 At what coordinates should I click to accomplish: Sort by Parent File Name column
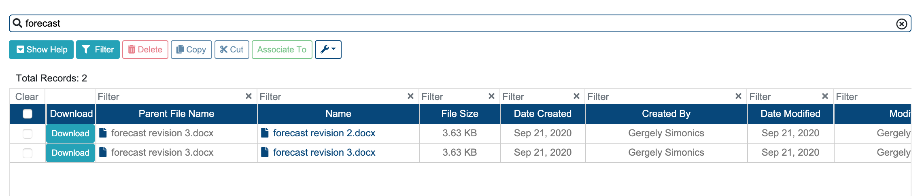click(176, 114)
